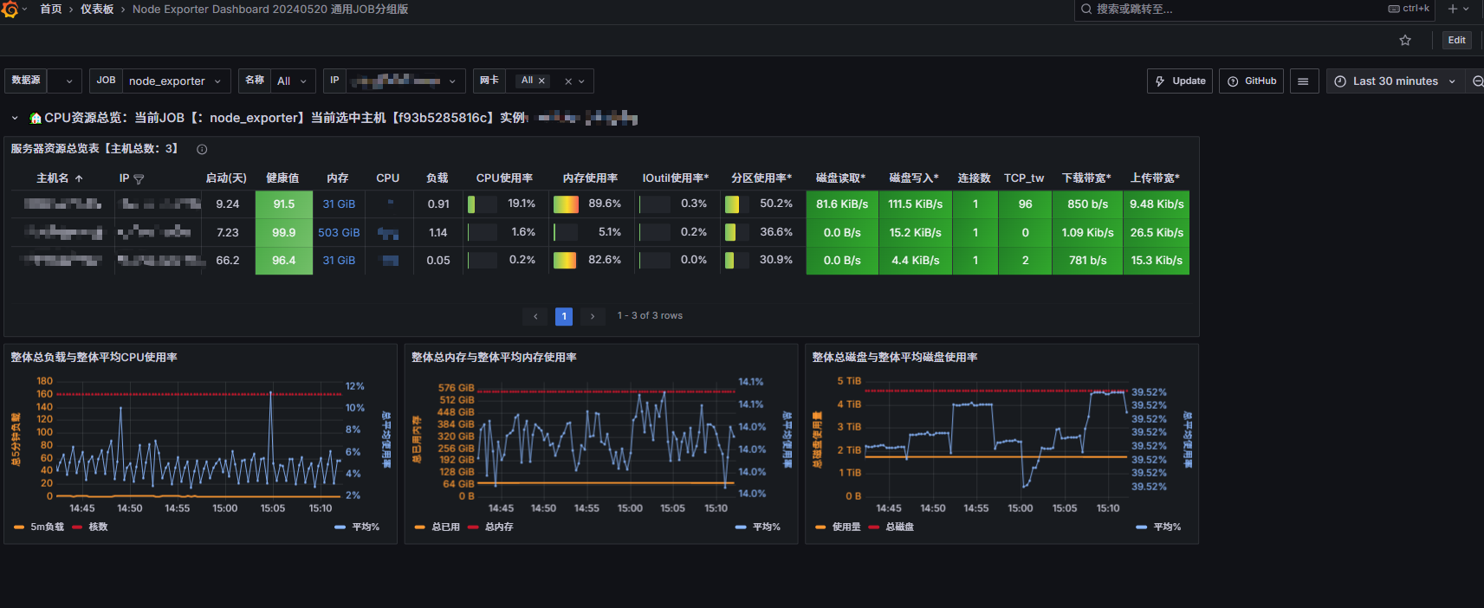Open the 31 GiB link in the 91.5 row

tap(339, 204)
